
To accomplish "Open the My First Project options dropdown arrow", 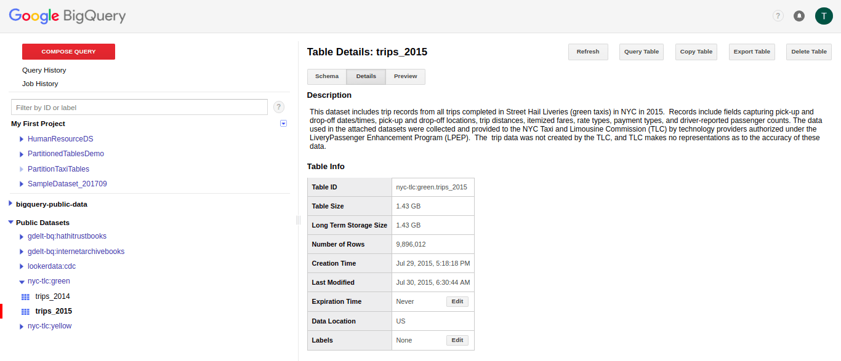I will click(x=283, y=123).
